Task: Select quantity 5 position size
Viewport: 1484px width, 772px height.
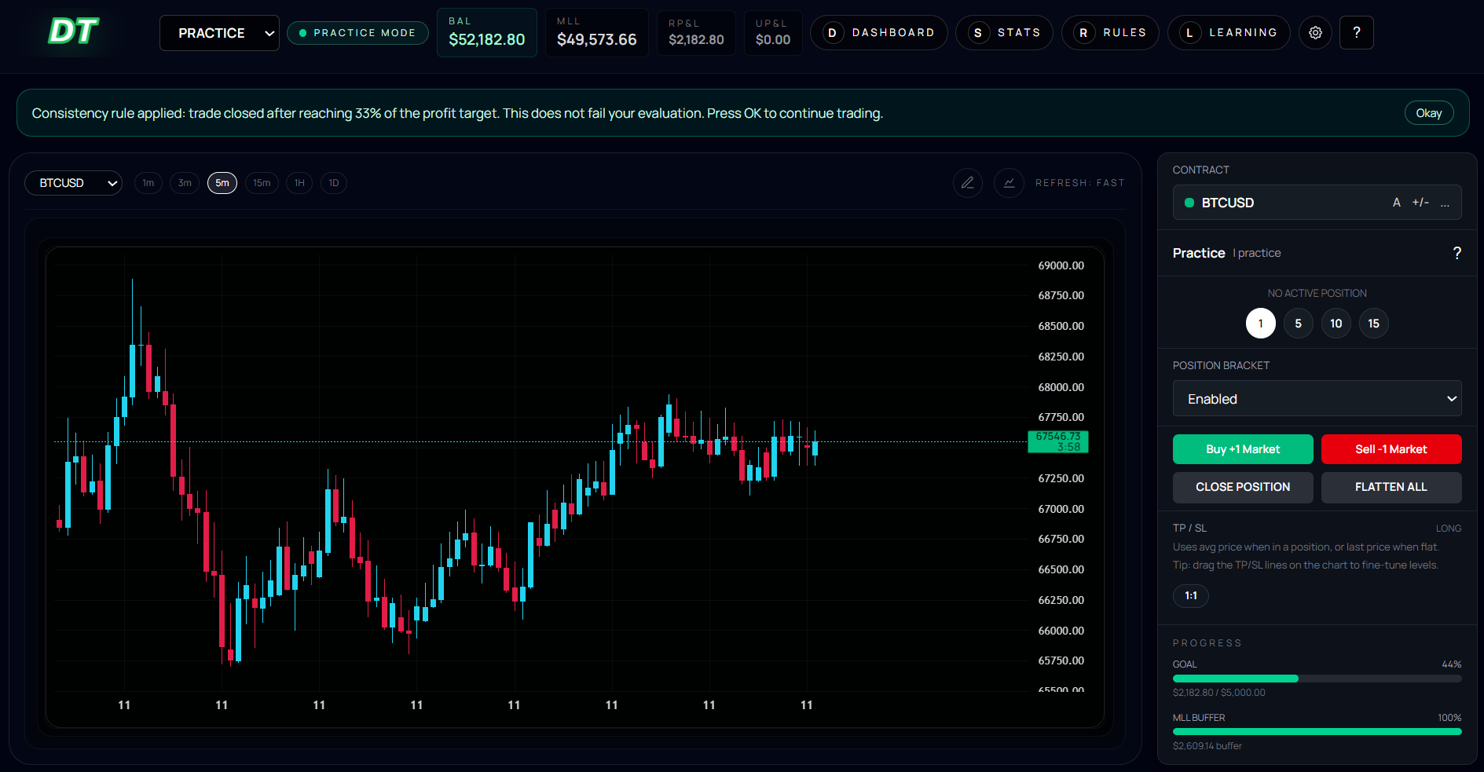Action: [1298, 324]
